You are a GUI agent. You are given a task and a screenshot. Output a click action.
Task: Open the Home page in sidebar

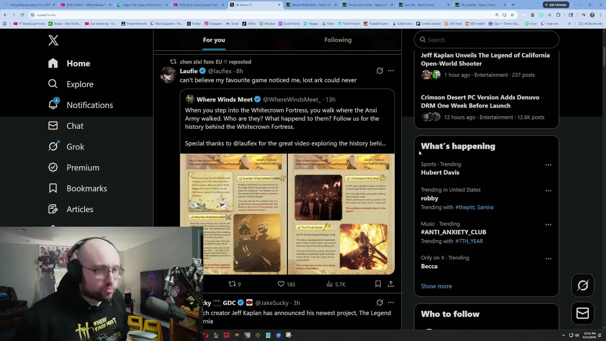(x=69, y=63)
